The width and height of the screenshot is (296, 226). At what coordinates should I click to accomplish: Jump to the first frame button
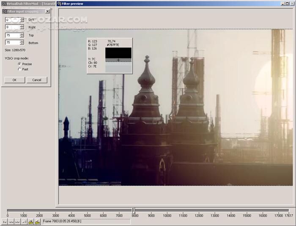coord(5,222)
